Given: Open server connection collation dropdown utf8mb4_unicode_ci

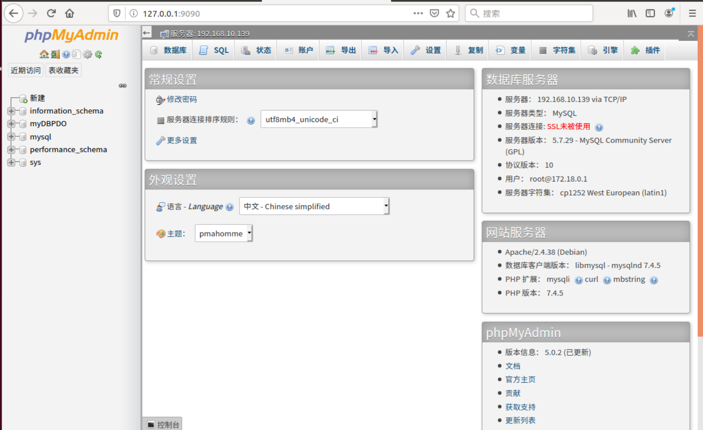Looking at the screenshot, I should coord(319,119).
